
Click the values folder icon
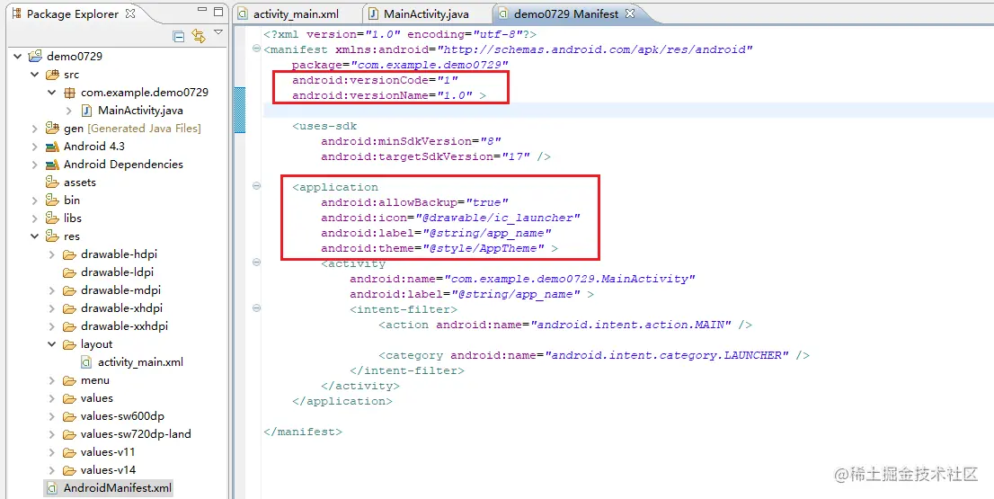point(70,399)
